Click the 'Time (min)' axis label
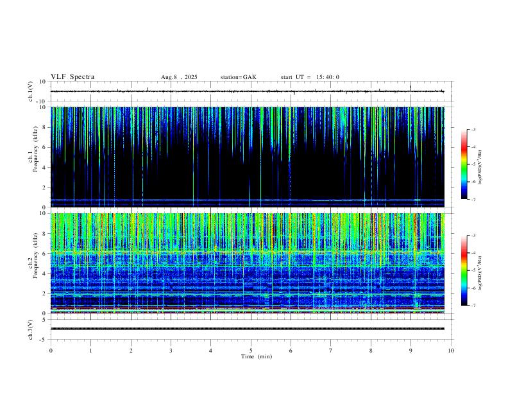Screen dimensions: 508x393 click(x=257, y=356)
